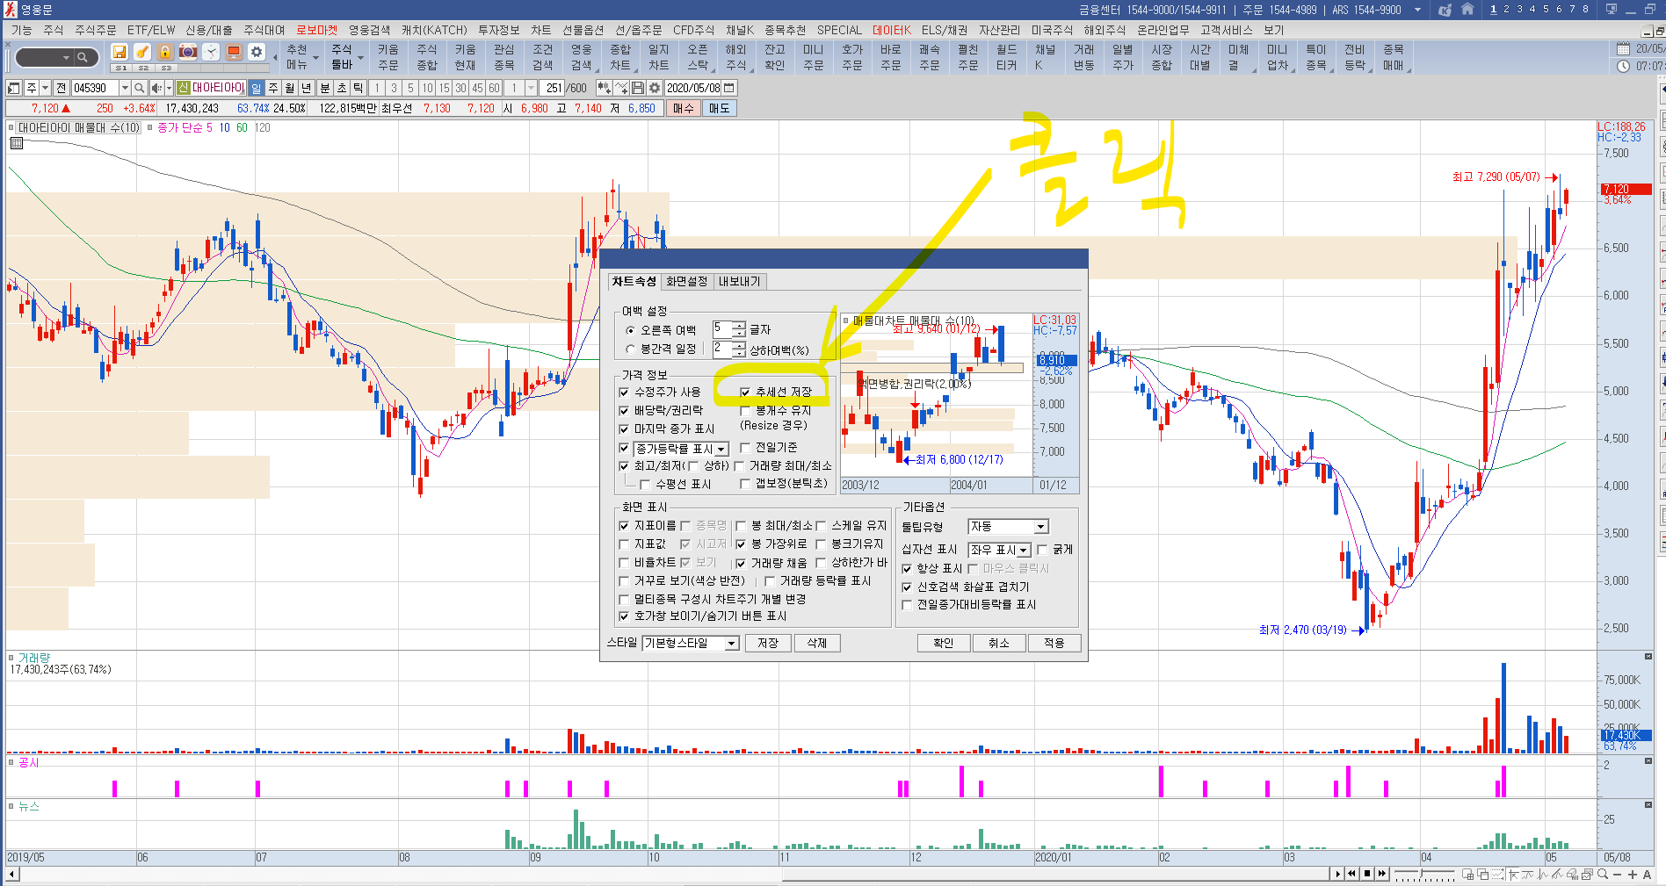Click the chart rewind button
1666x886 pixels.
(x=1352, y=874)
